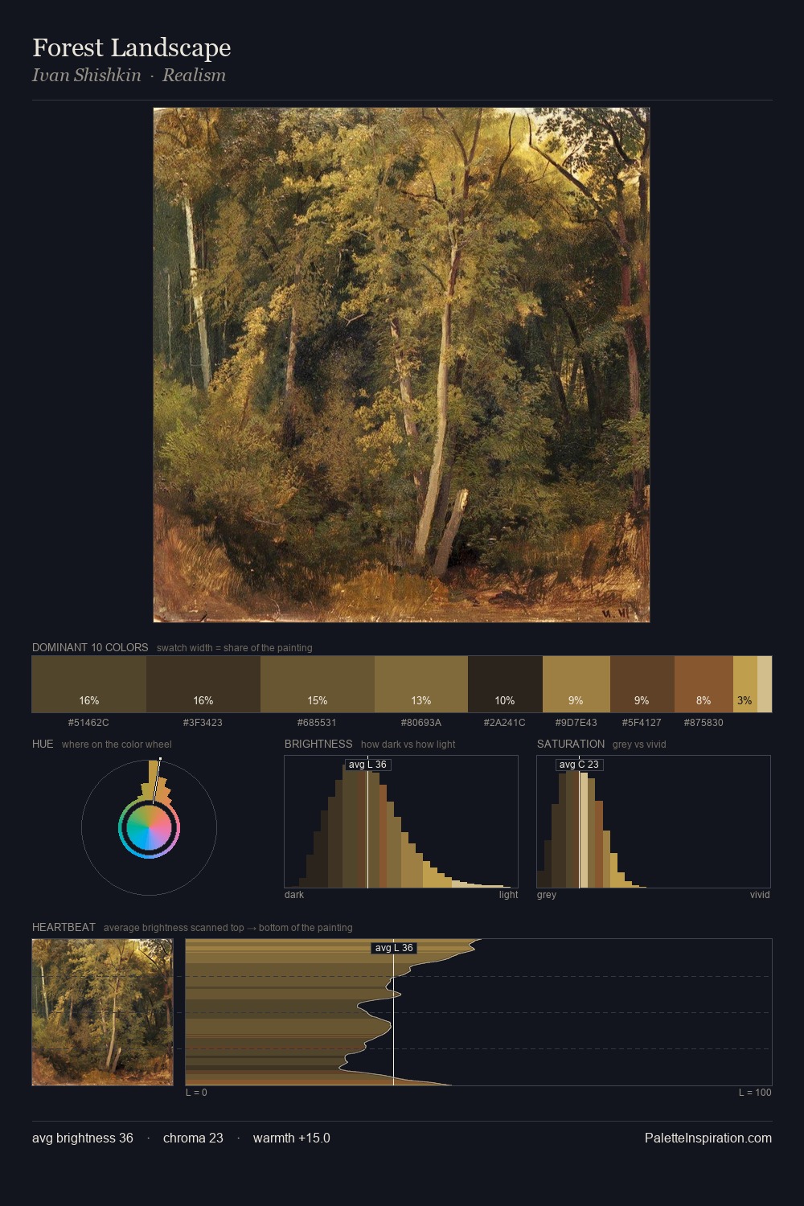Pick the #5F4127 brown swatch

coord(642,684)
